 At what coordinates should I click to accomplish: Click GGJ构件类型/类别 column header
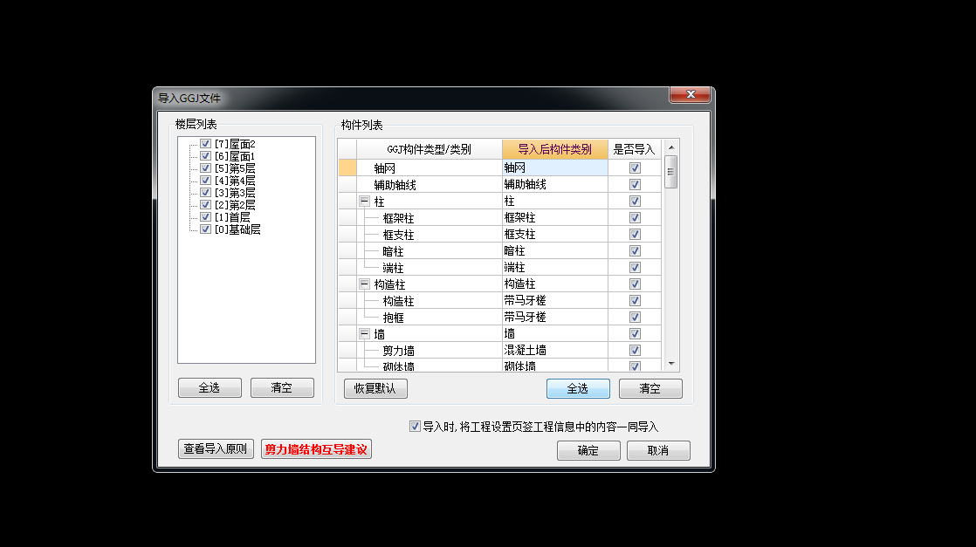[429, 149]
